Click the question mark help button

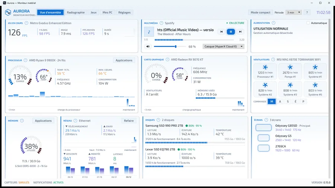pos(307,12)
